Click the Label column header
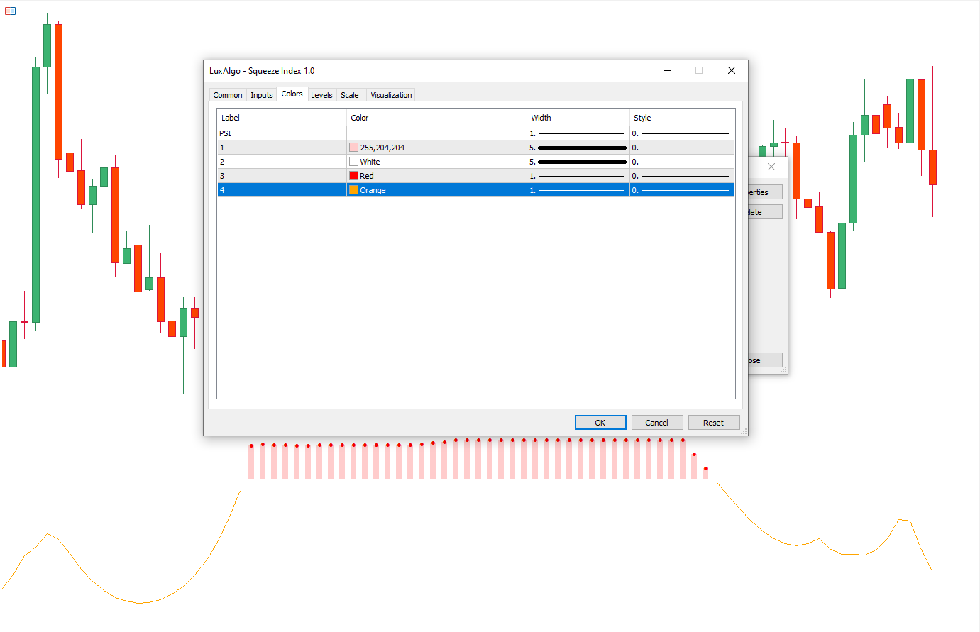 [x=282, y=118]
